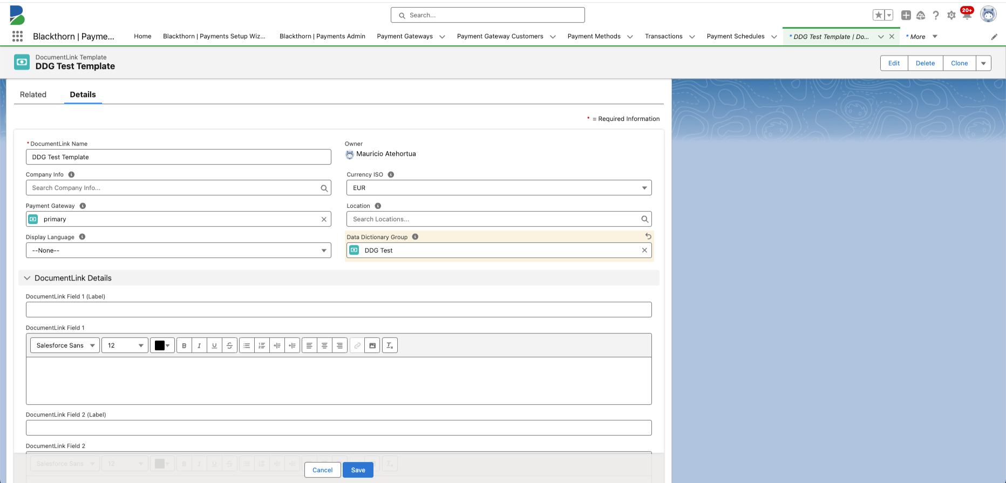Click the Delete button
1006x483 pixels.
pyautogui.click(x=925, y=63)
